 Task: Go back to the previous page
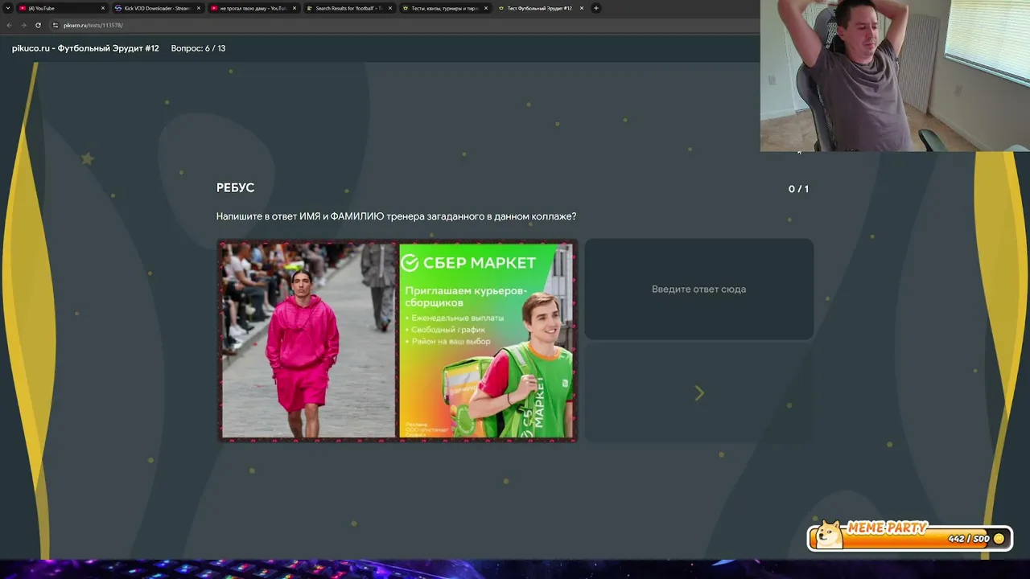(9, 25)
